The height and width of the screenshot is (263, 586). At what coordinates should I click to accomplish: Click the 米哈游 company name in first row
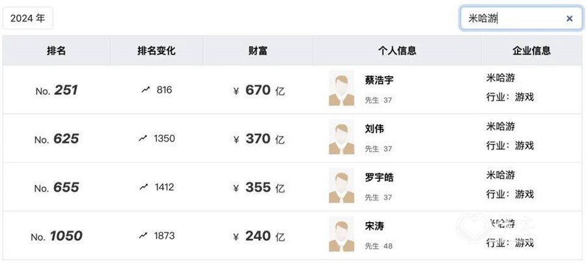[x=501, y=78]
